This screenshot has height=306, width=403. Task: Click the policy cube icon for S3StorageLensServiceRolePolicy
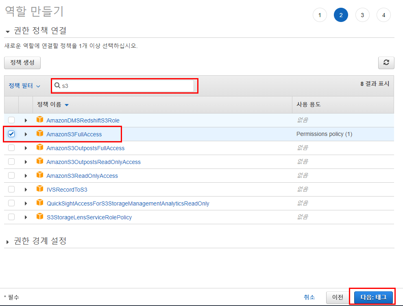point(40,217)
